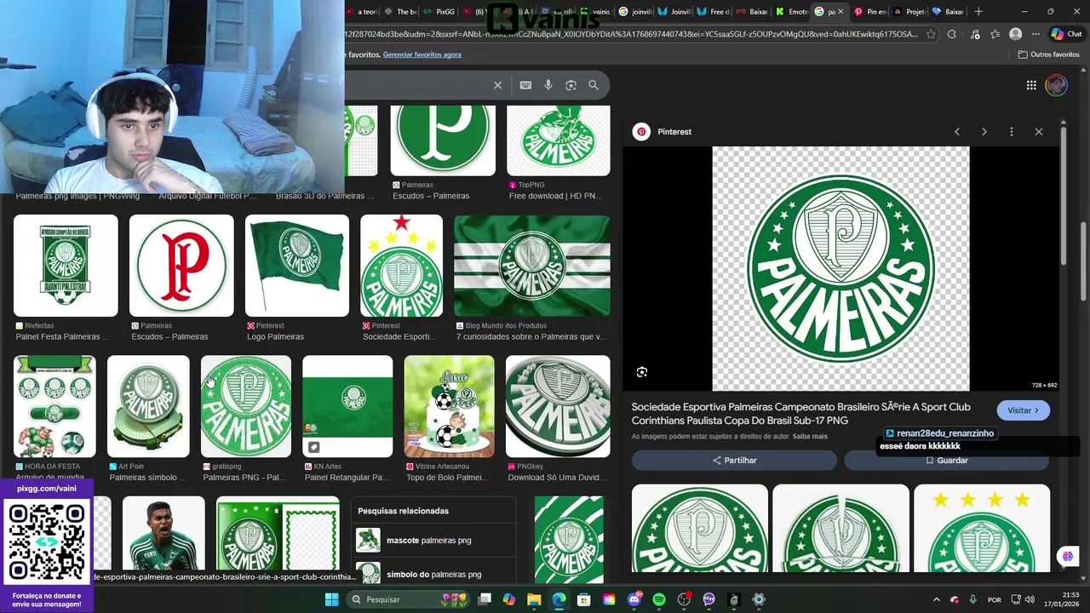Screen dimensions: 1090x613
Task: Switch to the Emote tab
Action: coord(792,12)
